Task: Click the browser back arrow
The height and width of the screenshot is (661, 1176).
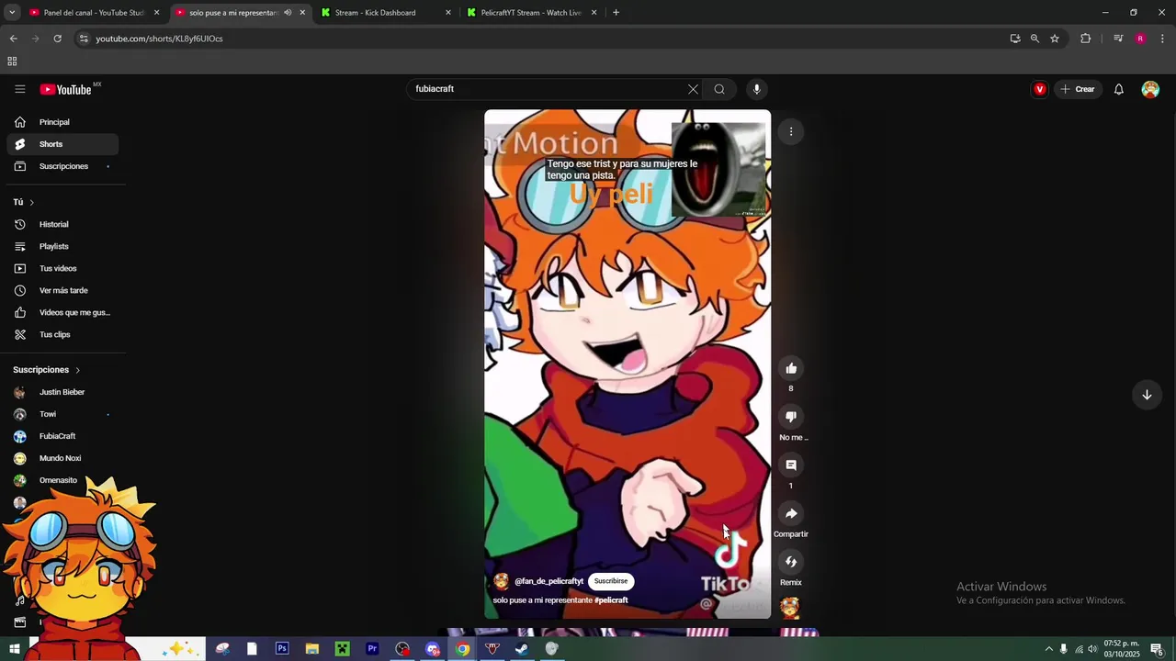Action: pos(13,39)
